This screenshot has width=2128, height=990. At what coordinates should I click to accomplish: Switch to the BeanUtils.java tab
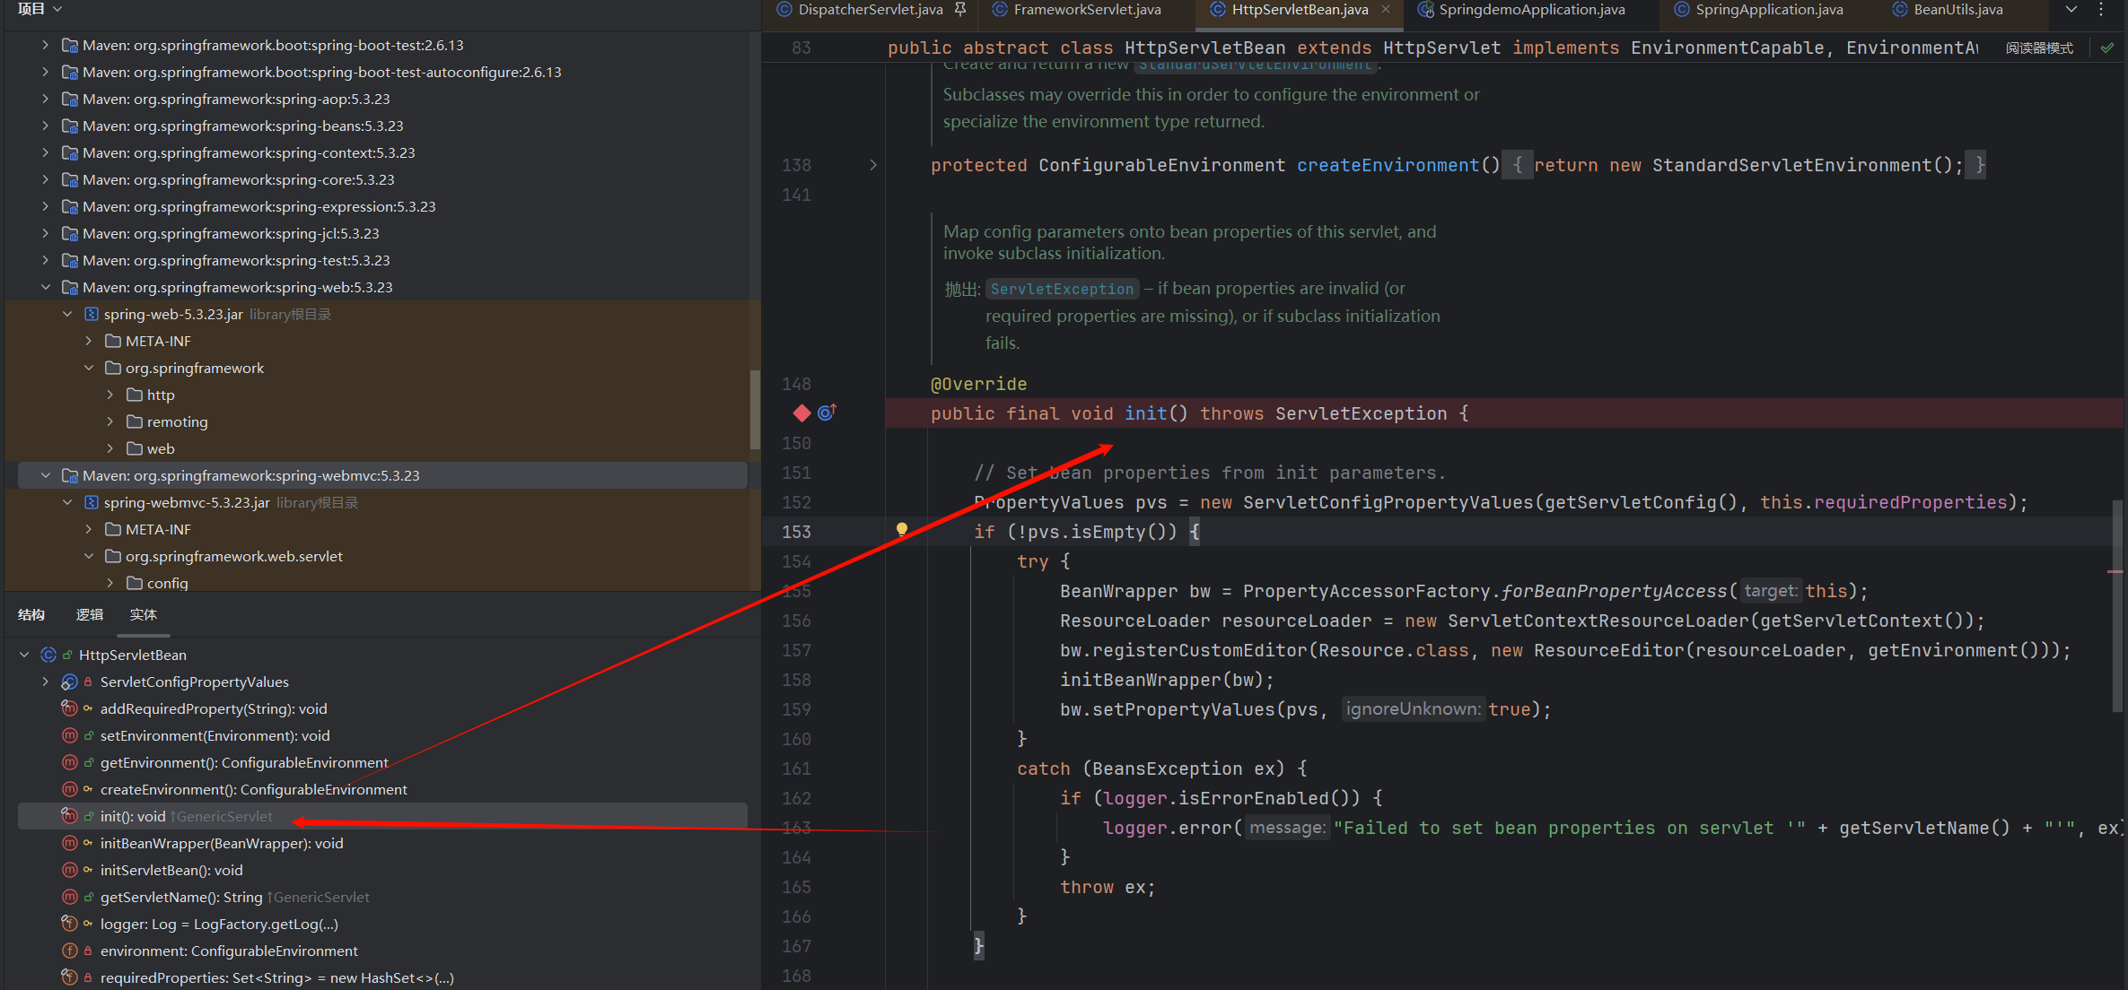(1957, 9)
